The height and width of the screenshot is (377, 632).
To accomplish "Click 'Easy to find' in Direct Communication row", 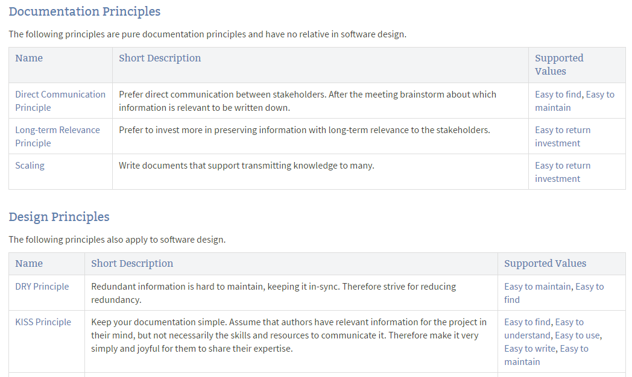I will (x=558, y=95).
